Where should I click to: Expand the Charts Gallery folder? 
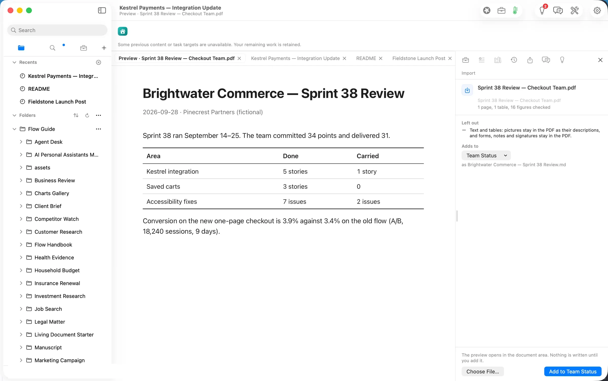(x=21, y=193)
